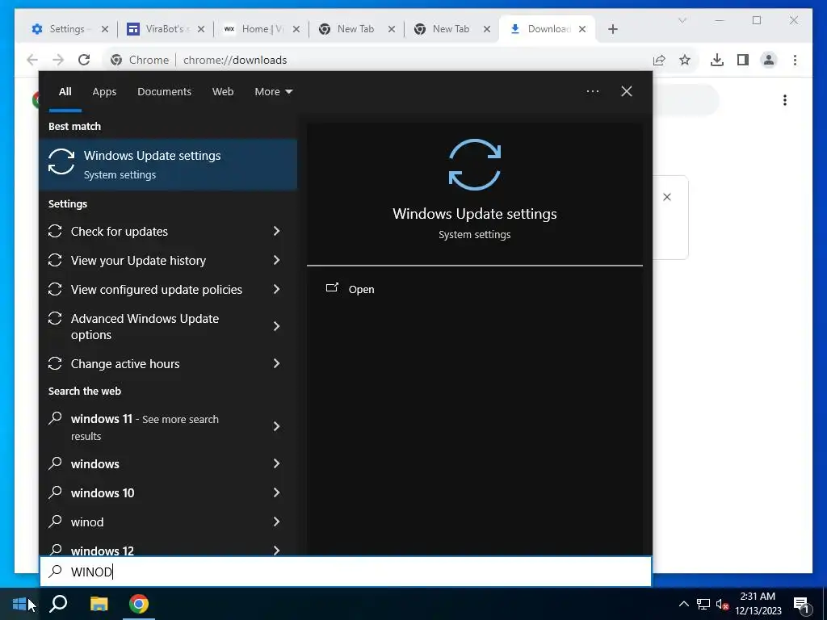Switch to the All search tab
The image size is (827, 620).
65,92
